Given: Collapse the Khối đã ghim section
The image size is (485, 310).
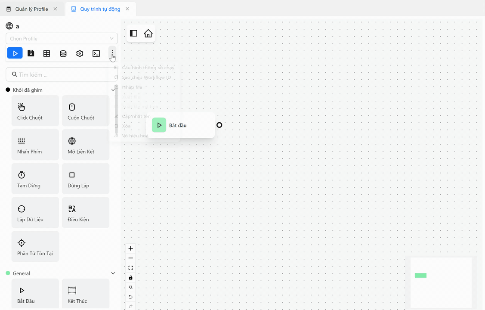Looking at the screenshot, I should pos(113,90).
